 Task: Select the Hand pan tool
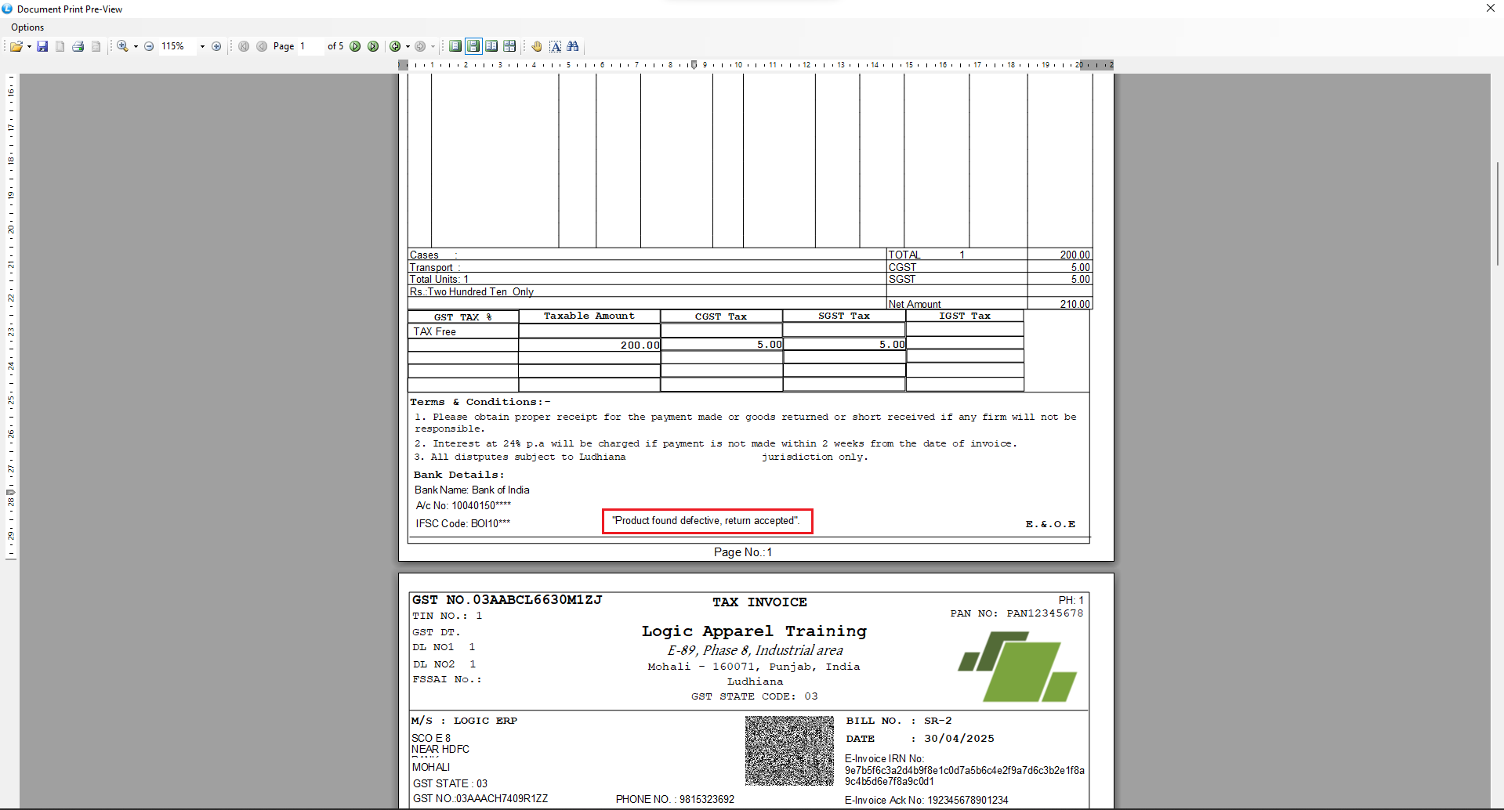537,46
